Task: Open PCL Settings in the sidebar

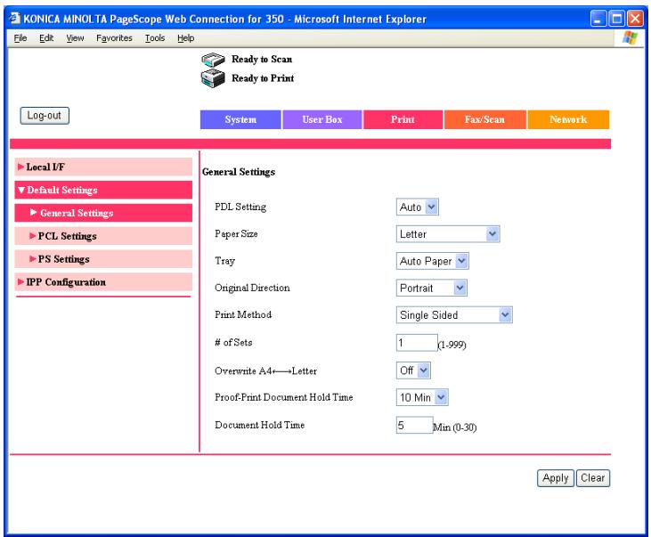Action: (x=103, y=236)
